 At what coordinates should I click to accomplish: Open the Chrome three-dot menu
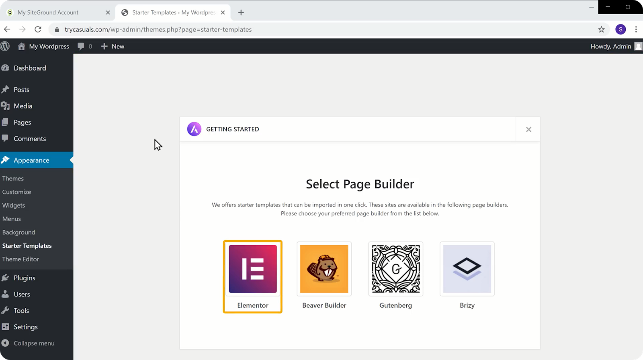[x=636, y=29]
